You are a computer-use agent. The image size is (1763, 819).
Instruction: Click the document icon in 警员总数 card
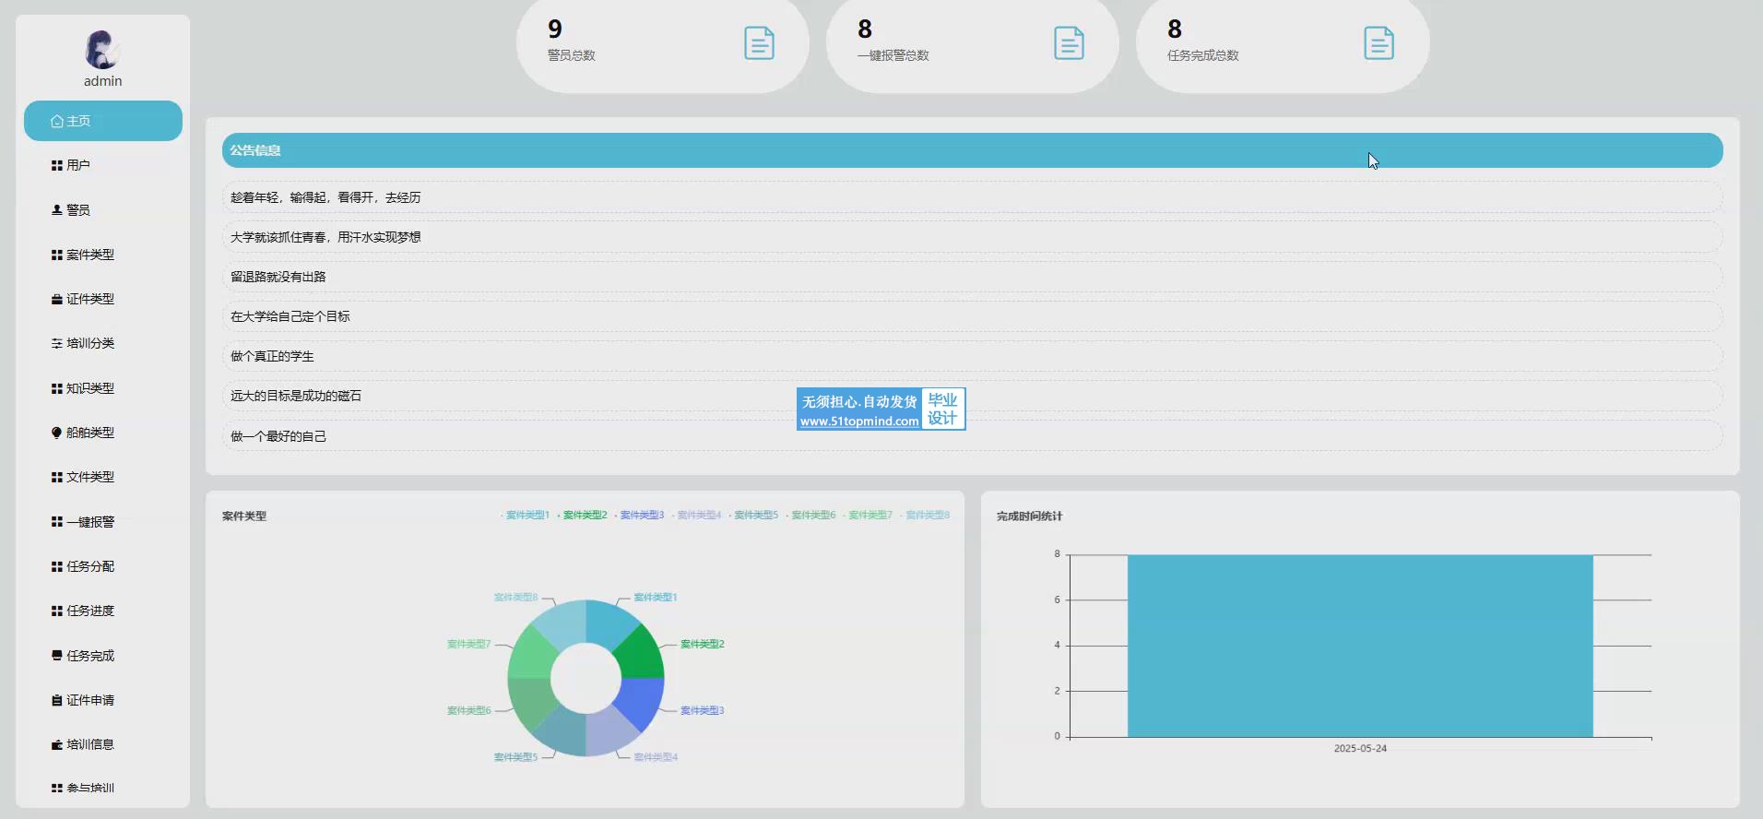click(759, 43)
